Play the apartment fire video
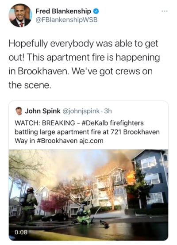This screenshot has width=177, height=245. tap(88, 195)
